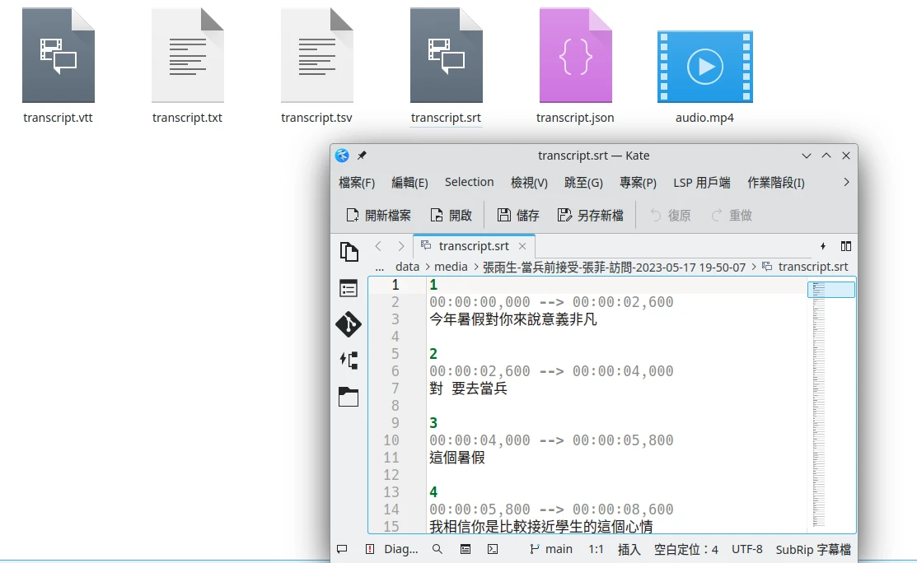Open the UTF-8 encoding dropdown
The image size is (917, 563).
coord(746,549)
